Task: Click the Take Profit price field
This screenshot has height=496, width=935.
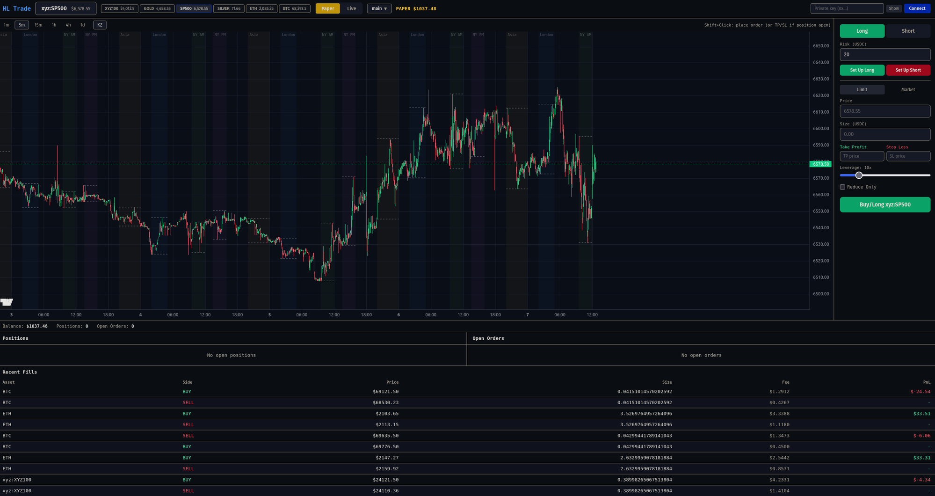Action: tap(861, 156)
